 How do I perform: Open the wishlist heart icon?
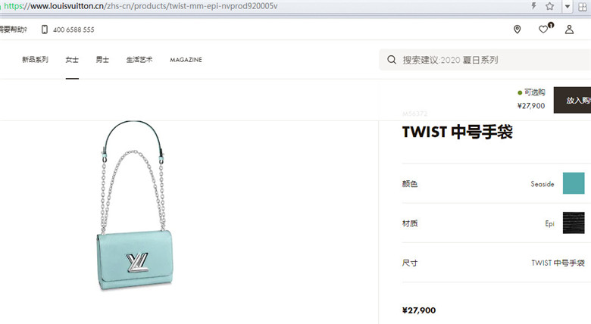543,30
